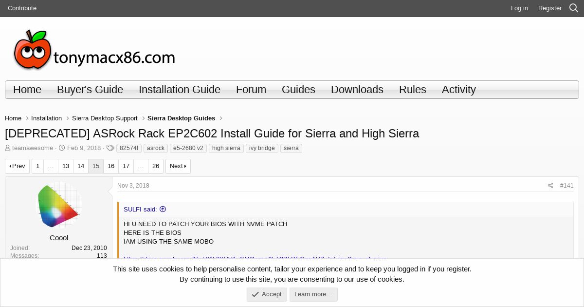This screenshot has width=584, height=307.
Task: Click SULFI said quote header
Action: click(x=140, y=209)
